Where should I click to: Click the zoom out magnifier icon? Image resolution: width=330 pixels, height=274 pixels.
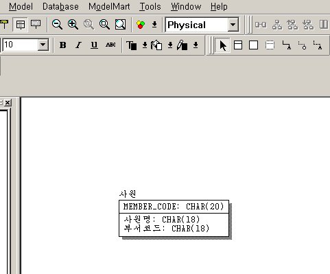pos(57,24)
